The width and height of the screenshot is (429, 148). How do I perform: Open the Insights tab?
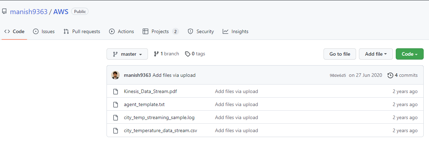(x=235, y=31)
